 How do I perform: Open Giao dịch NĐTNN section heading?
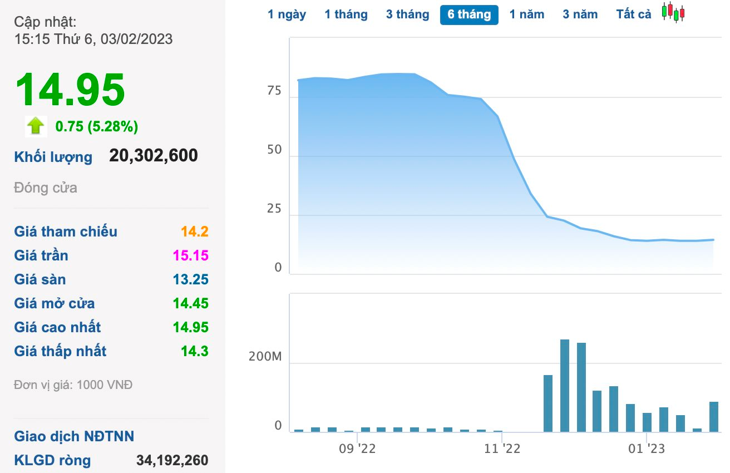tap(74, 436)
